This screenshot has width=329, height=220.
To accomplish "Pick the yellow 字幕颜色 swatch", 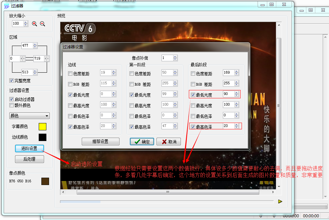I will pos(42,127).
